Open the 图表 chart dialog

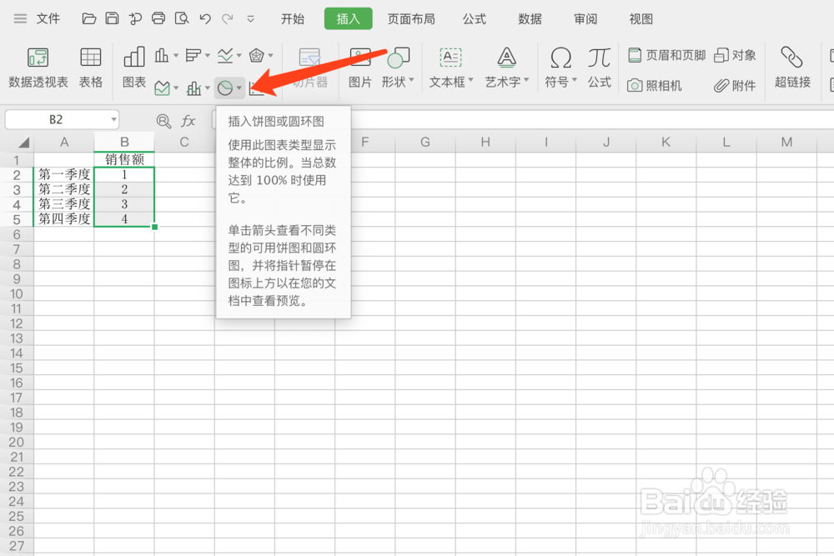click(134, 68)
